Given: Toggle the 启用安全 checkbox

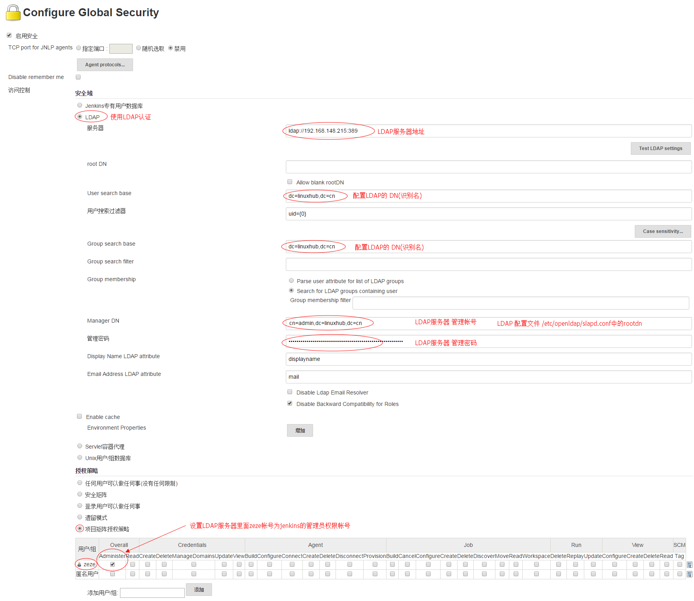Looking at the screenshot, I should (x=9, y=36).
